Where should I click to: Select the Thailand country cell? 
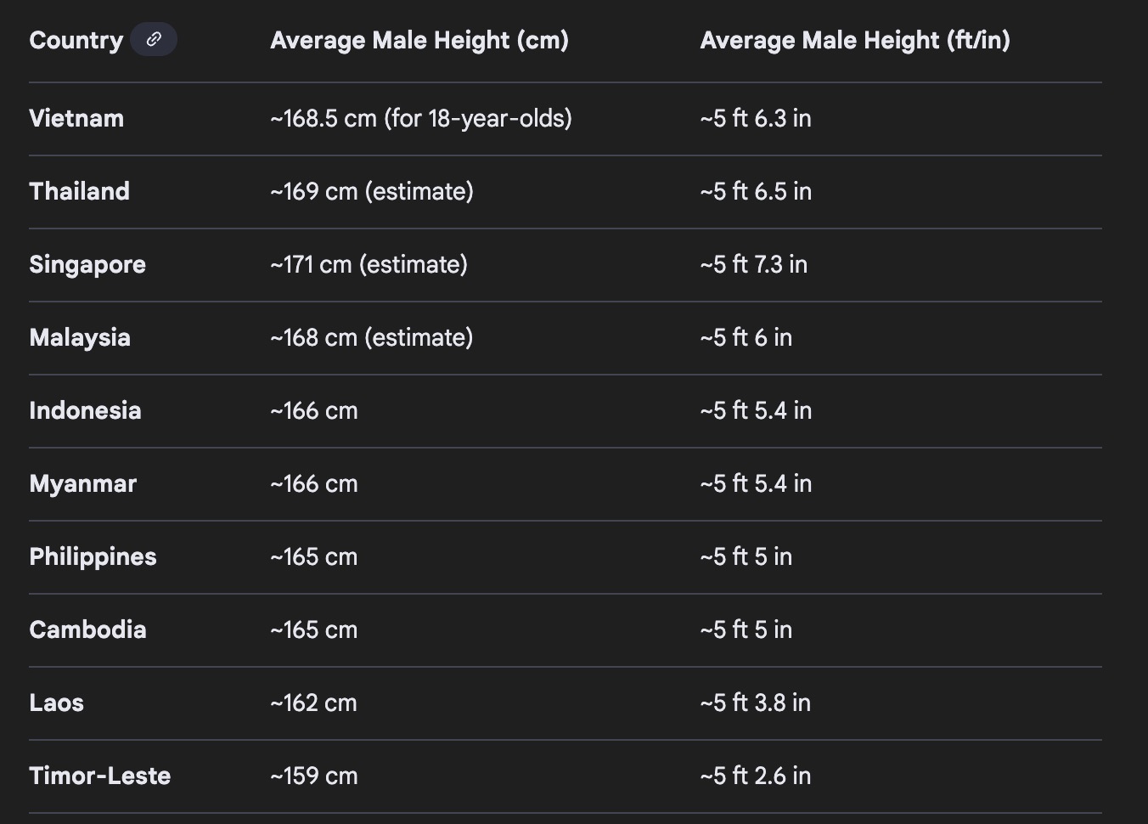pyautogui.click(x=80, y=191)
